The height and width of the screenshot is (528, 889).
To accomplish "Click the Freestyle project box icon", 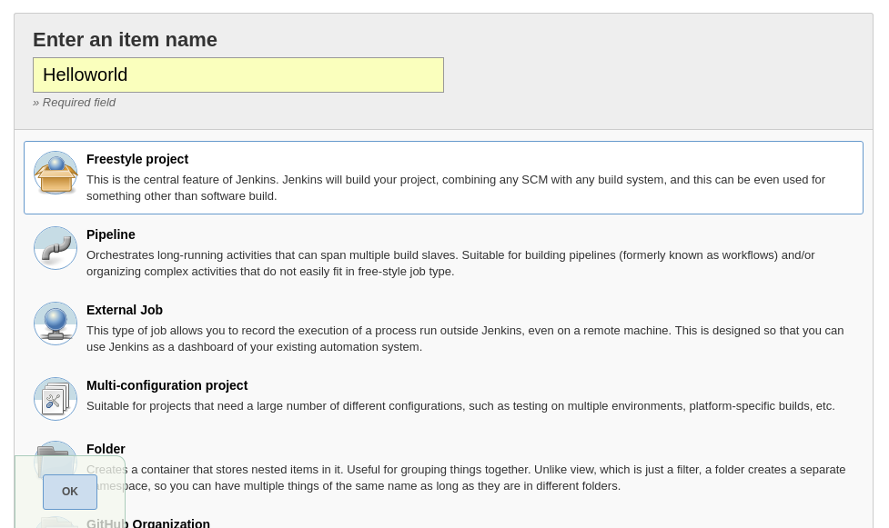I will click(x=56, y=173).
